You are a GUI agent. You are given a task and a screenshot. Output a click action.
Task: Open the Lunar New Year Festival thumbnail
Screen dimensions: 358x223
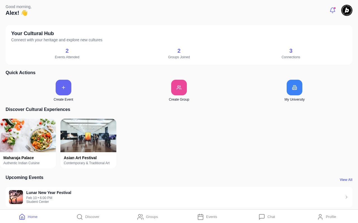tap(16, 197)
